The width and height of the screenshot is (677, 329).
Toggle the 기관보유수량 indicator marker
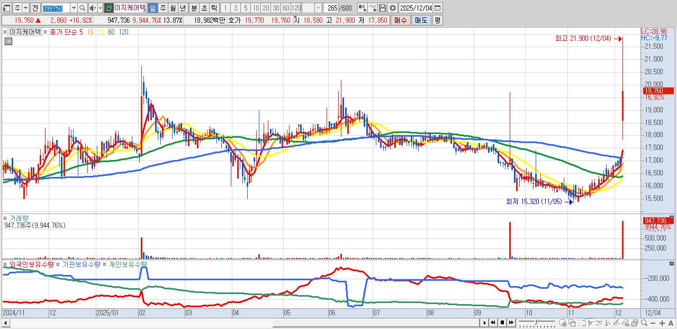(x=59, y=264)
